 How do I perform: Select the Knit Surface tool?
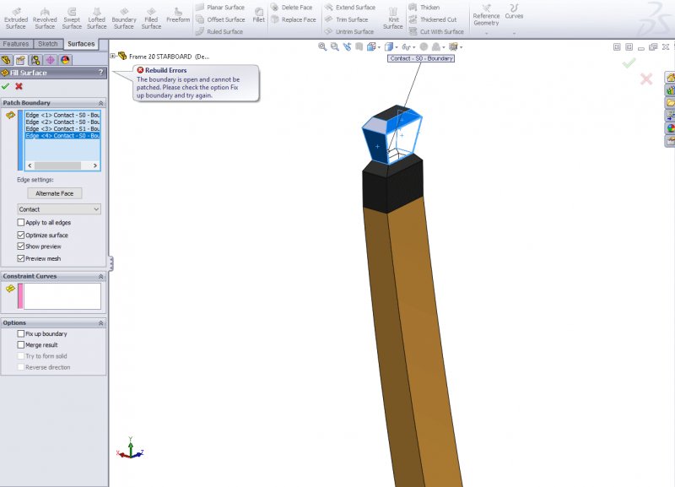393,19
